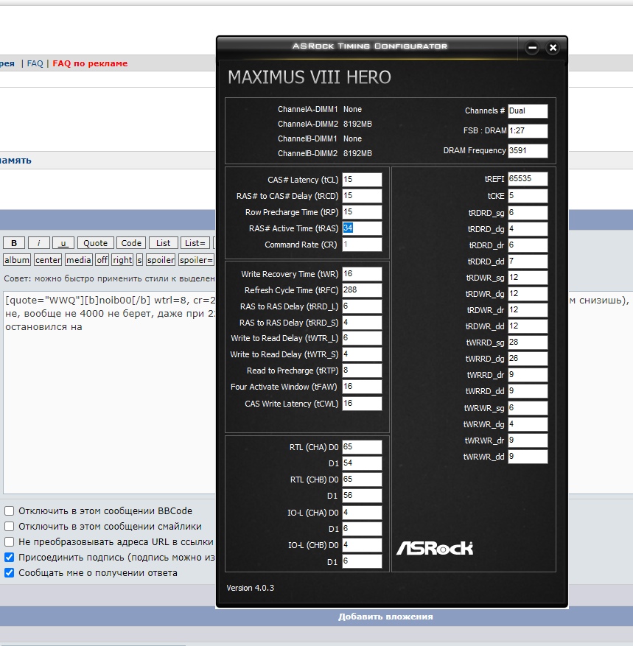Toggle do not convert URLs checkbox
The image size is (633, 646).
[9, 541]
